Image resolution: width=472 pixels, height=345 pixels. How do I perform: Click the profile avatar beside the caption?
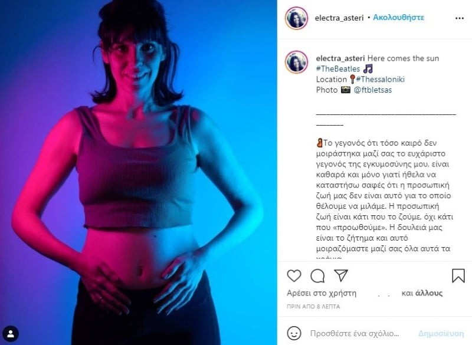coord(296,63)
